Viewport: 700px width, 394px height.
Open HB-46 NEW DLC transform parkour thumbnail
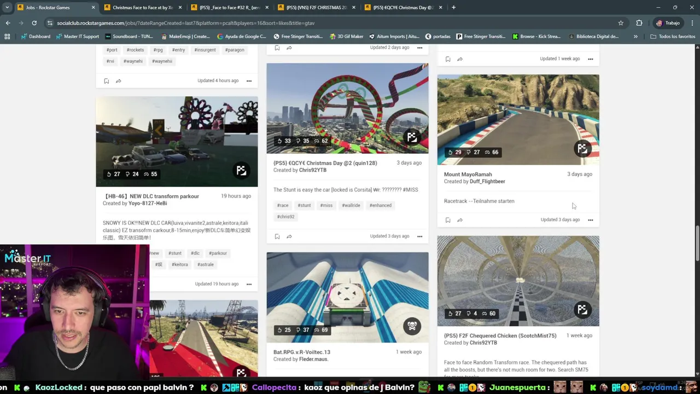177,142
